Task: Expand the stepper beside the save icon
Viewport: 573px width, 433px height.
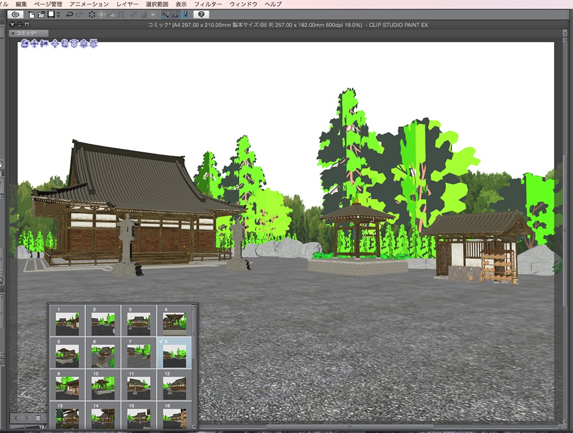Action: click(x=57, y=15)
